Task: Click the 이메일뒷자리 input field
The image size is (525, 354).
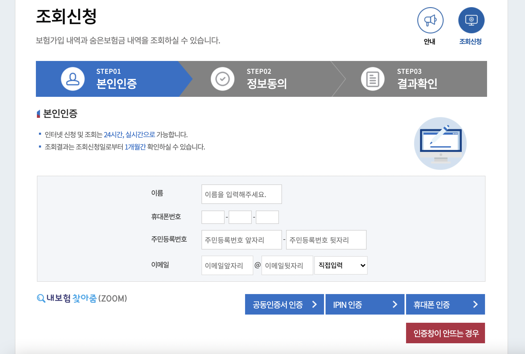Action: pyautogui.click(x=287, y=265)
